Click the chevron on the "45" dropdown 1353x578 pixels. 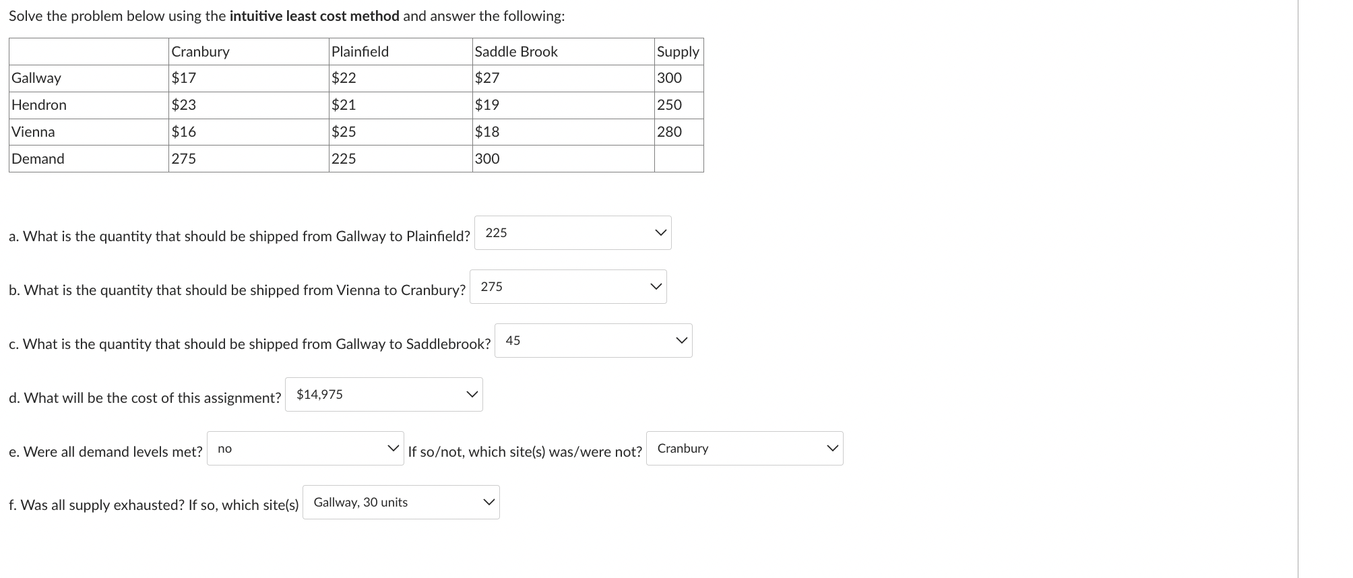click(681, 340)
